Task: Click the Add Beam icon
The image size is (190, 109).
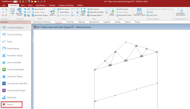Action: coord(53,10)
